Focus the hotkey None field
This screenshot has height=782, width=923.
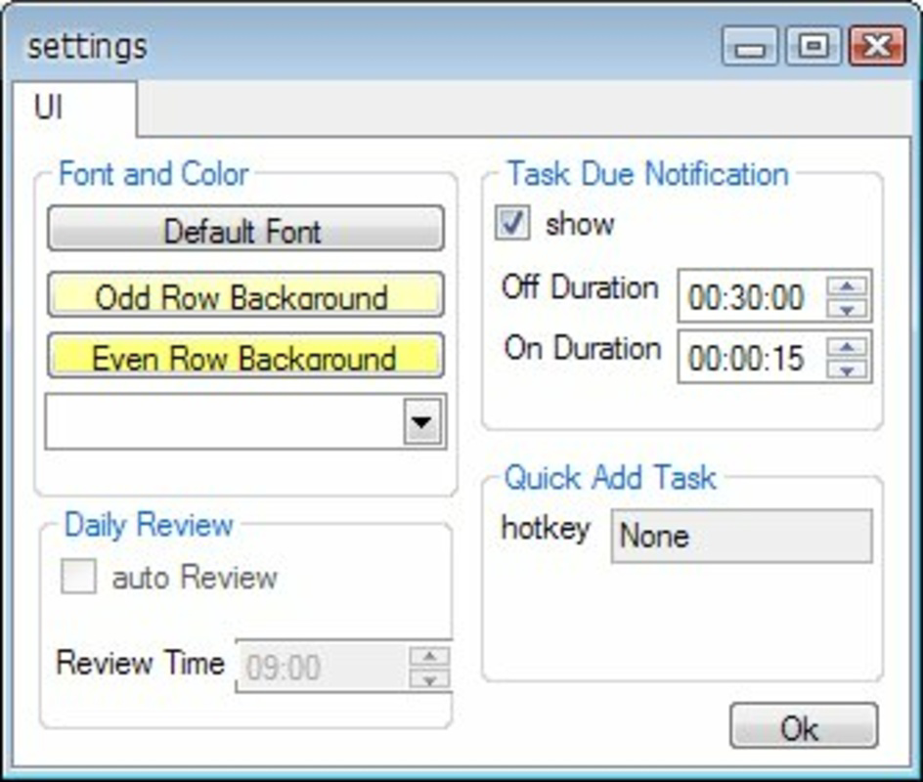tap(742, 536)
